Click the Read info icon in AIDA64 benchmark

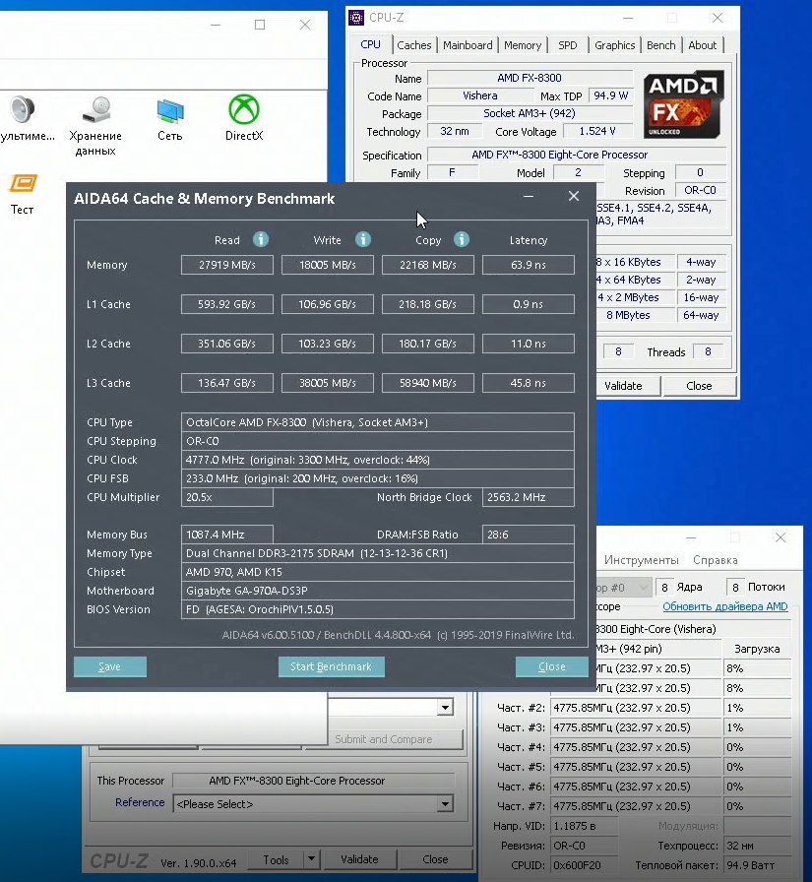(x=261, y=239)
